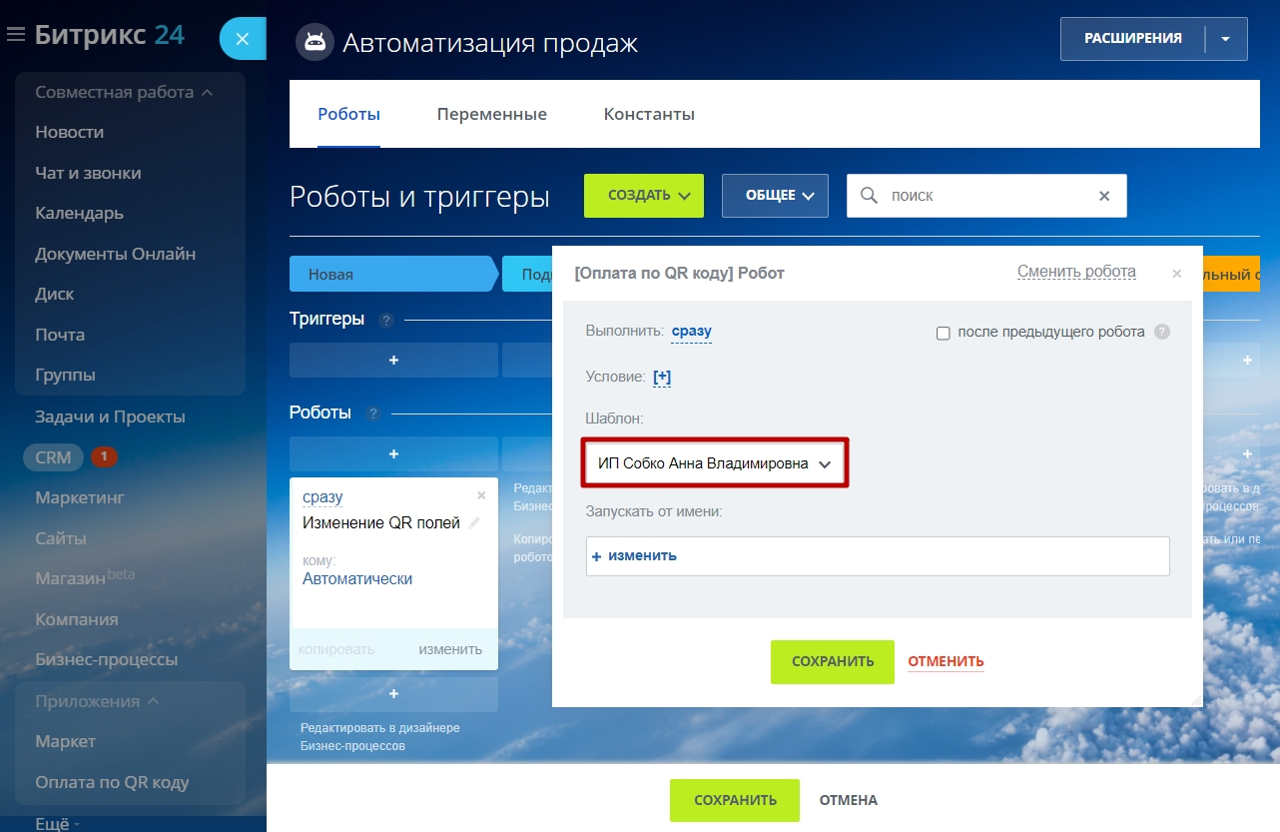This screenshot has height=832, width=1280.
Task: Switch to the Константы tab
Action: 649,114
